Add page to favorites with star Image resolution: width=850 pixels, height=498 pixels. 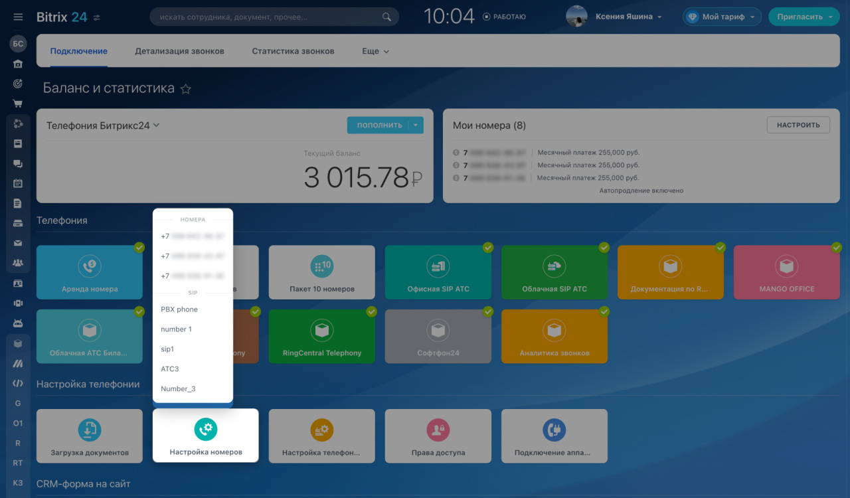click(x=186, y=89)
